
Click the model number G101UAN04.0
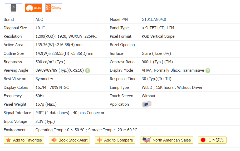pos(154,20)
